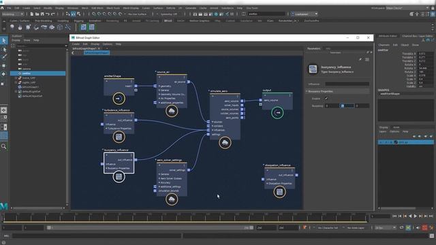This screenshot has height=245, width=436.
Task: Click the Buoyancy middle value slider field
Action: 347,106
